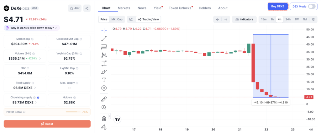The image size is (321, 133).
Task: Open the Chart tab
Action: [106, 8]
